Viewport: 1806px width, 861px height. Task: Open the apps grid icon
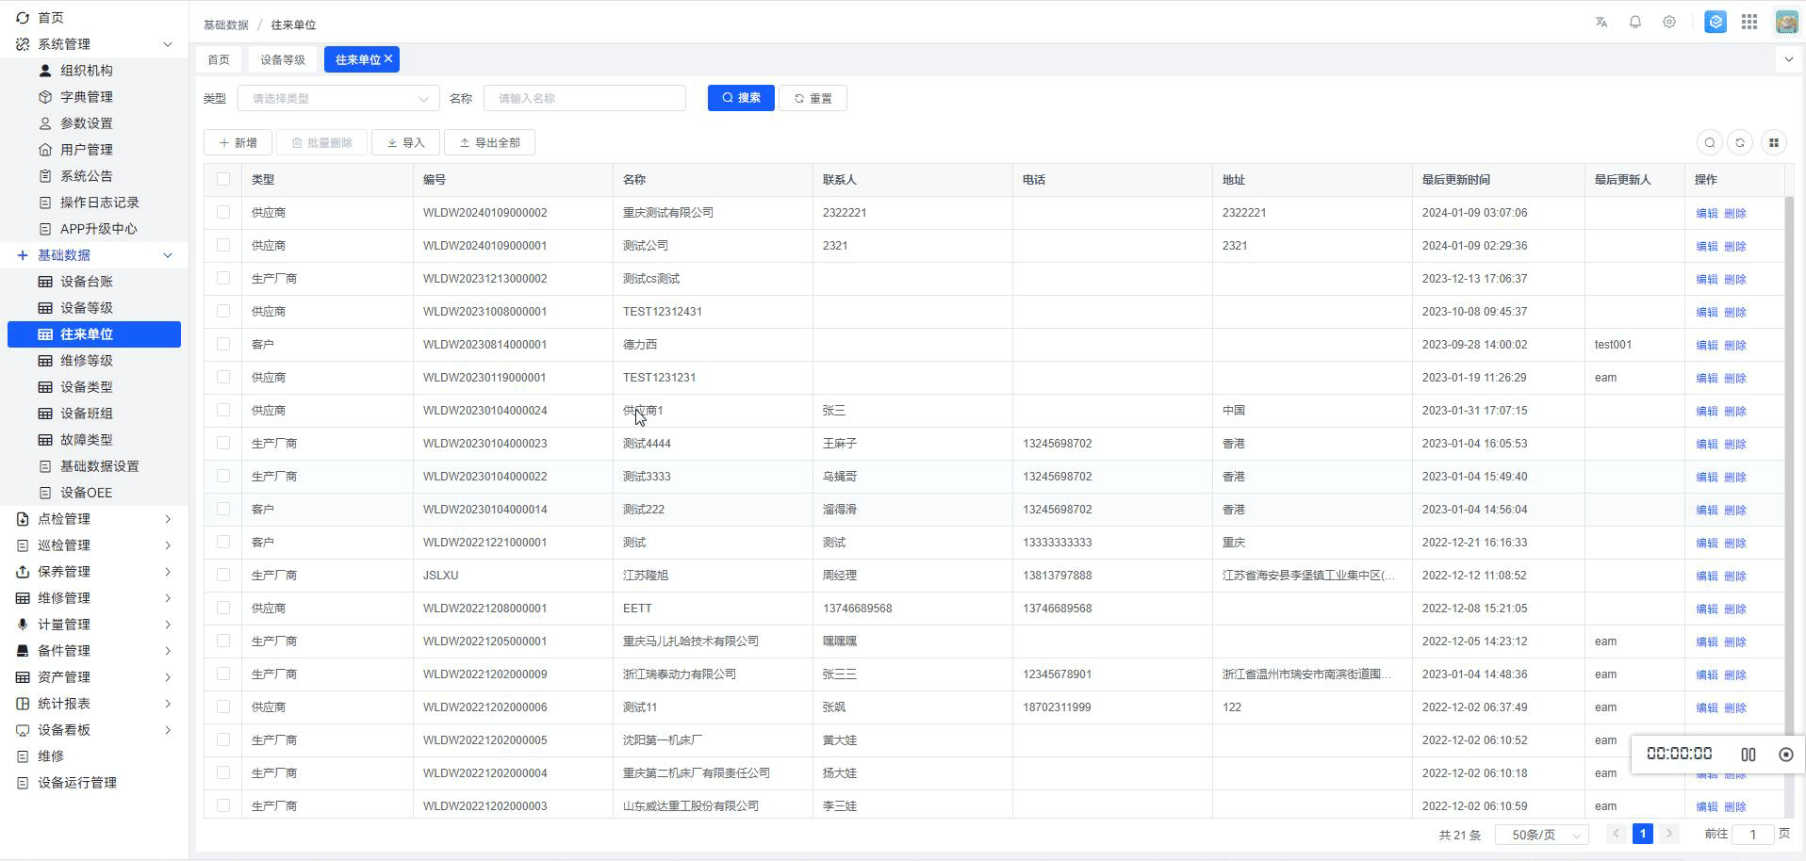1749,22
